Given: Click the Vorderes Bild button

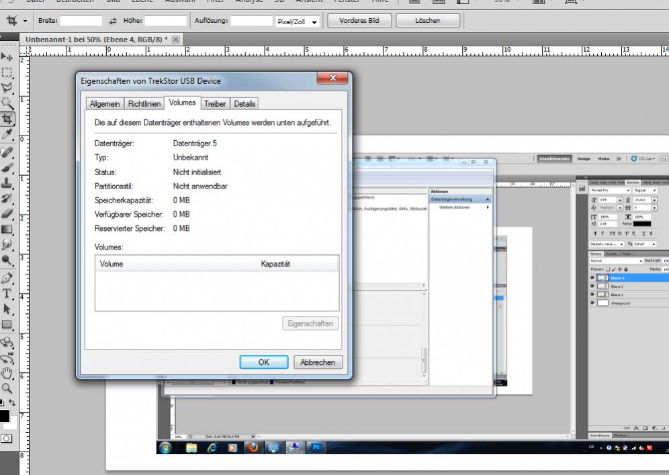Looking at the screenshot, I should click(x=359, y=20).
